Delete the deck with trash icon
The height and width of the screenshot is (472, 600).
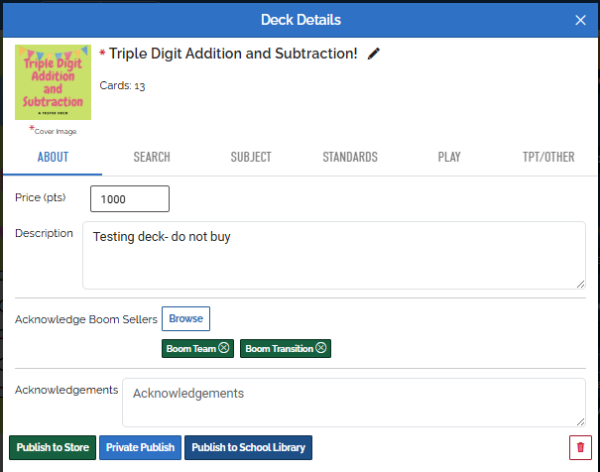tap(580, 447)
